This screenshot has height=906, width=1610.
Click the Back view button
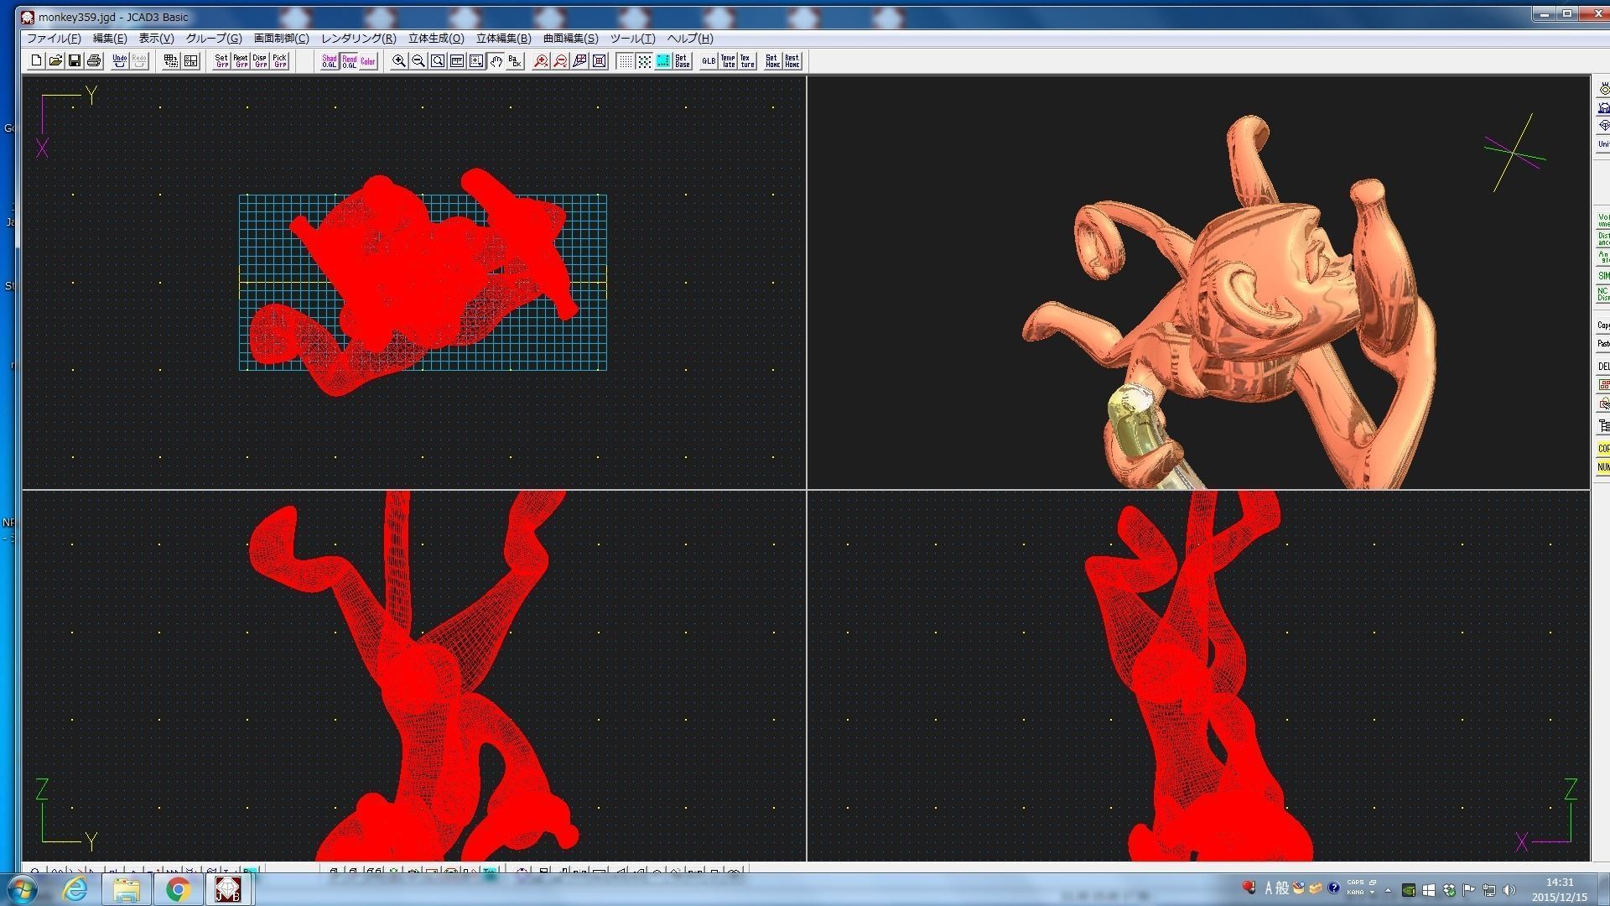(x=515, y=60)
